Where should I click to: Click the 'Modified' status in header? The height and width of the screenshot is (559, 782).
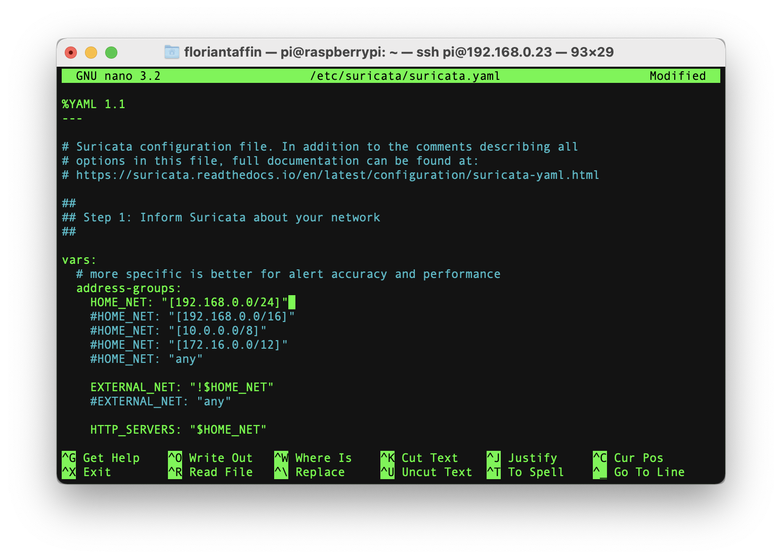click(678, 76)
